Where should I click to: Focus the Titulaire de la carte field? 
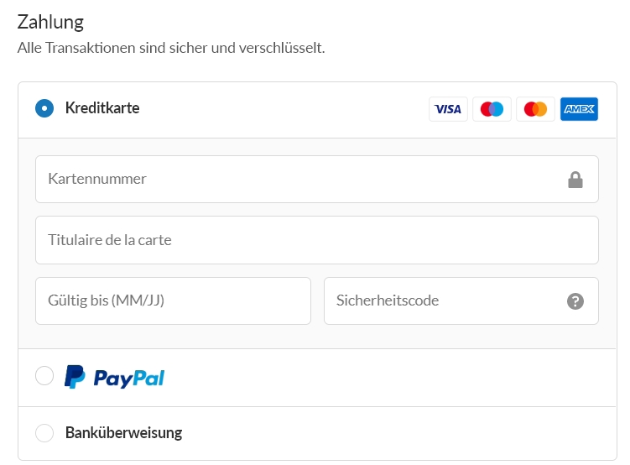coord(316,240)
